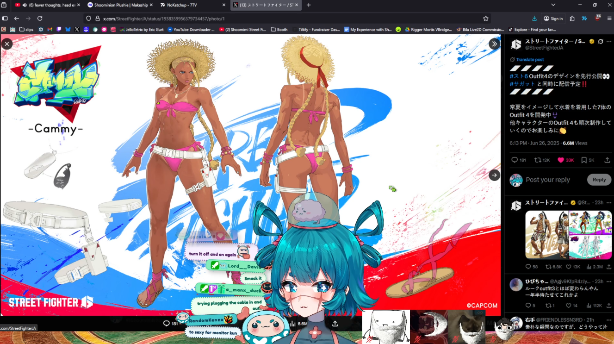The width and height of the screenshot is (614, 344).
Task: Open the My Experience with Sh... docs bookmark
Action: (x=368, y=30)
